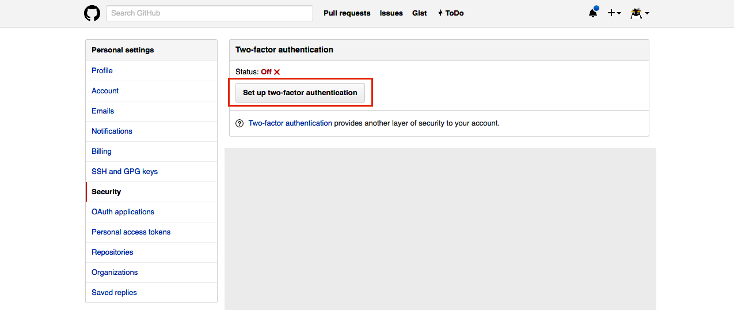Click the GitHub Octocat logo

tap(92, 13)
